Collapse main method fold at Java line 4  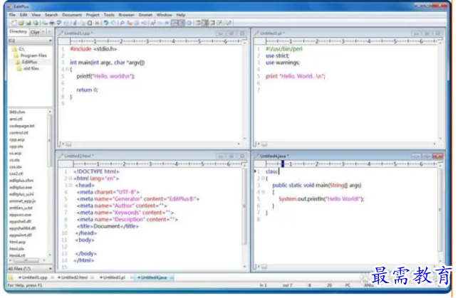click(x=263, y=192)
